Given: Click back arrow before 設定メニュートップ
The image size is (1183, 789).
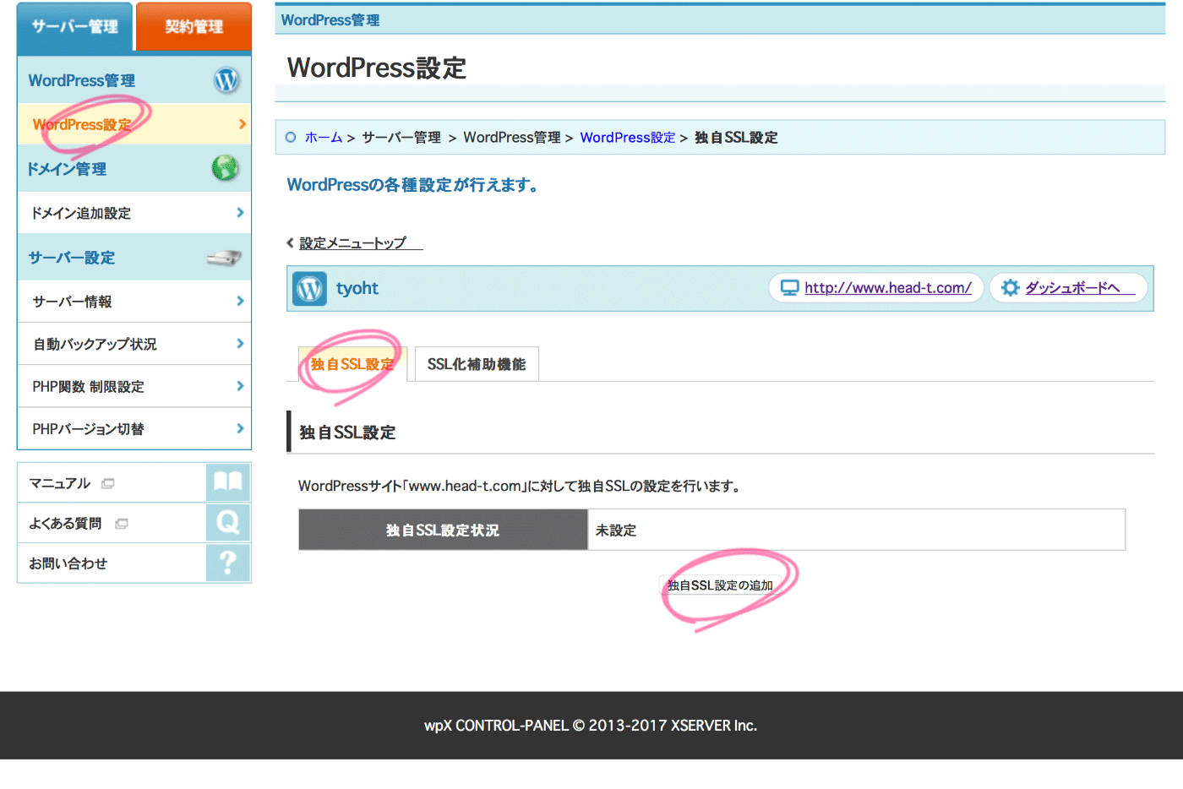Looking at the screenshot, I should tap(290, 243).
